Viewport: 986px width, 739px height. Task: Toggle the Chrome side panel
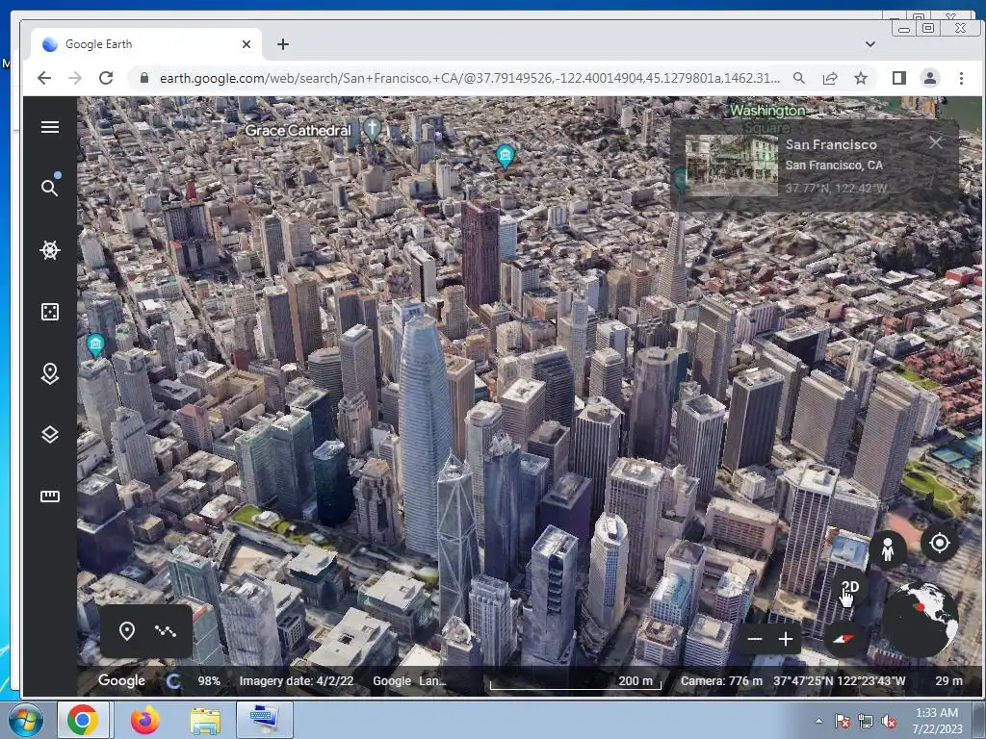pyautogui.click(x=899, y=78)
